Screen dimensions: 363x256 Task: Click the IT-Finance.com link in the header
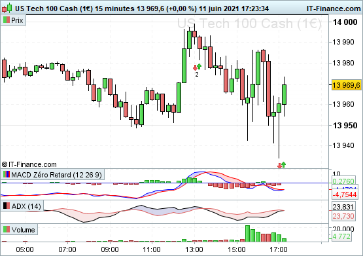pos(334,9)
